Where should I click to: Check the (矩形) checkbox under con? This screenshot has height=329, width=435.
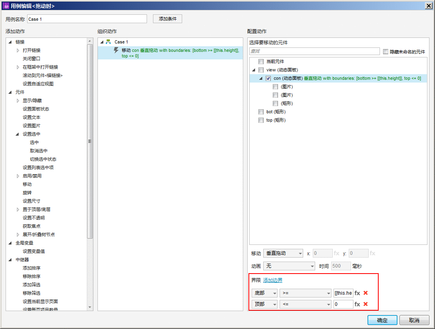click(x=275, y=103)
